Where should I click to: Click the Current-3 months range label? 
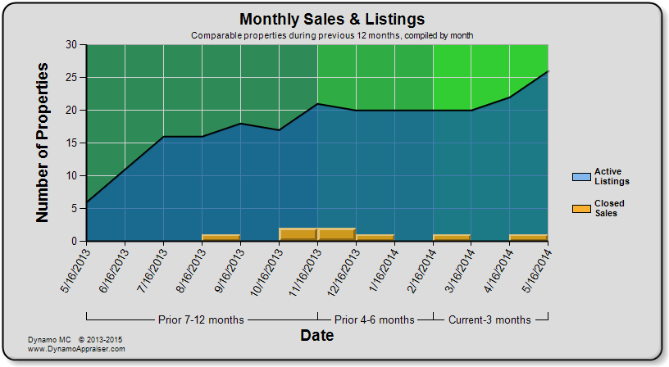489,319
